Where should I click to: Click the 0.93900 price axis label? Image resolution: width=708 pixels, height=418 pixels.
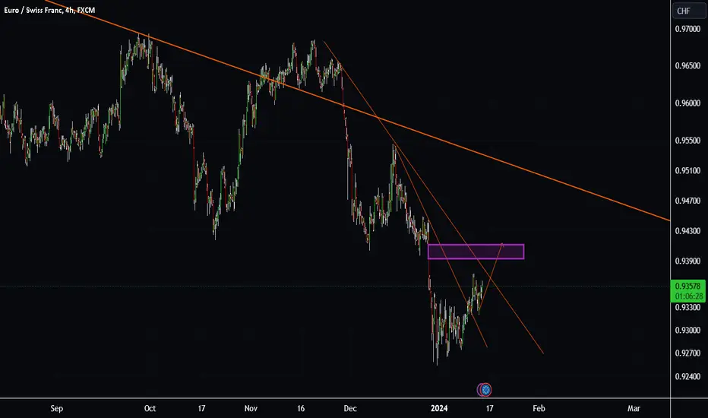(x=687, y=261)
